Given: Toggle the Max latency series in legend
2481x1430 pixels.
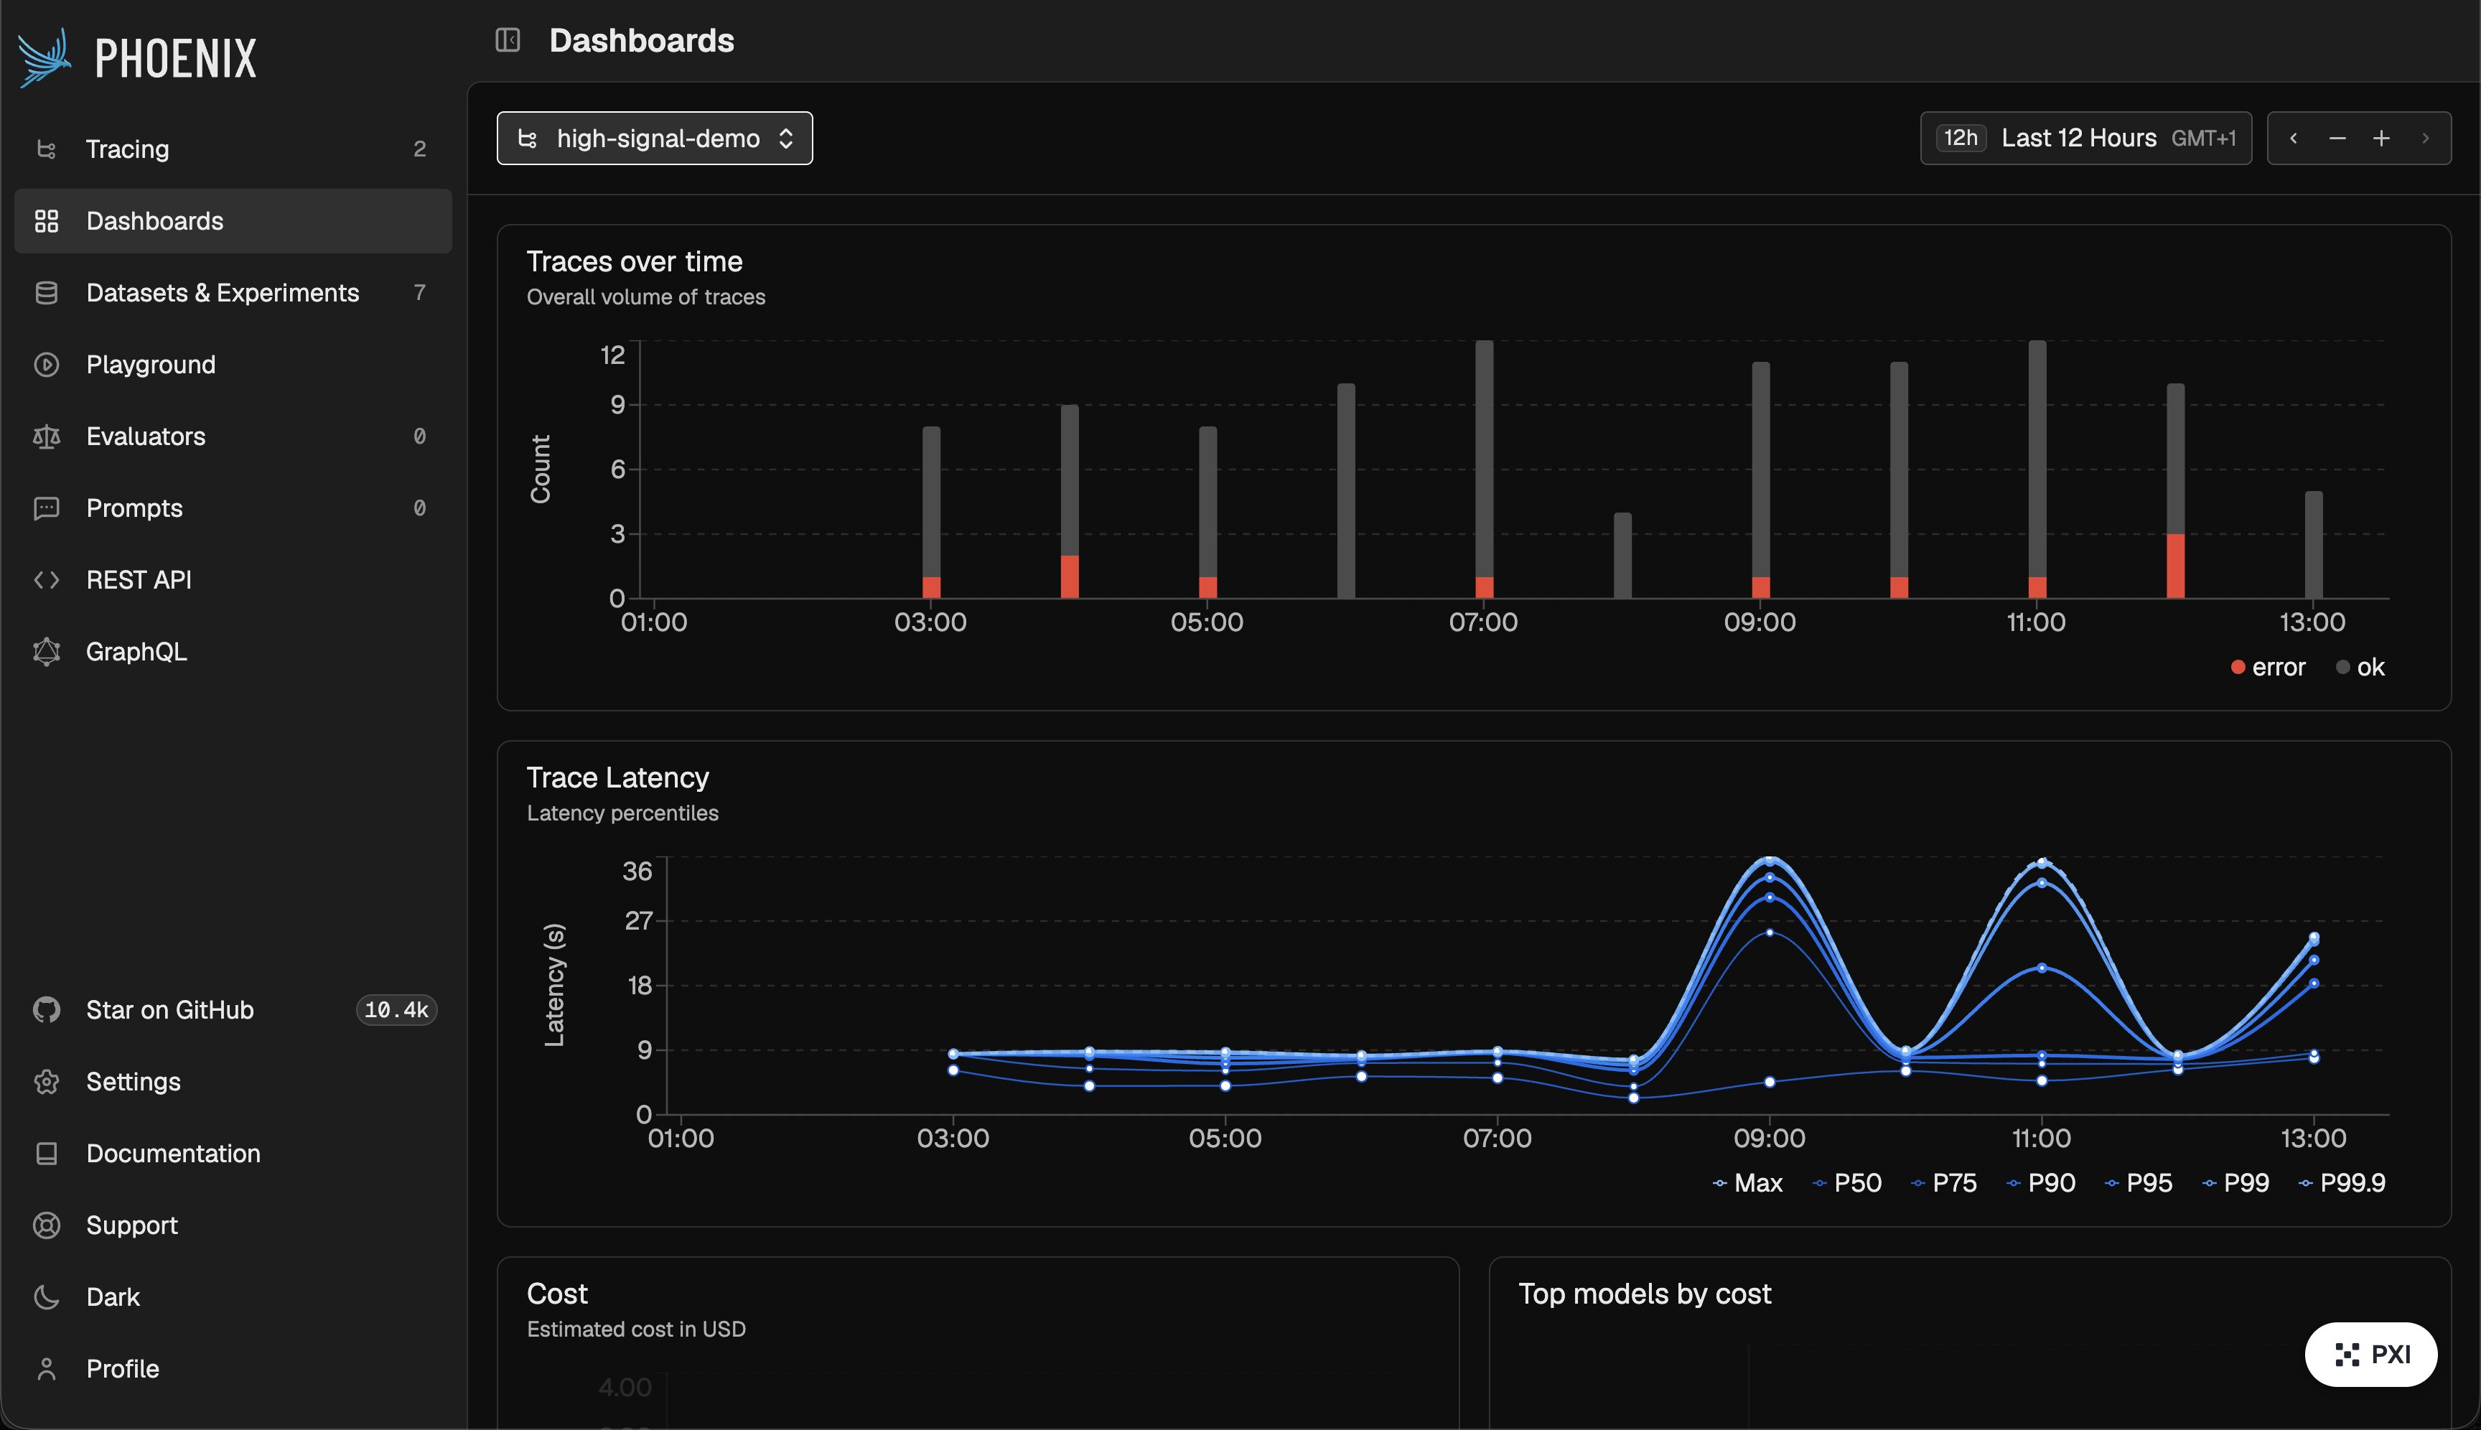Looking at the screenshot, I should pyautogui.click(x=1747, y=1184).
